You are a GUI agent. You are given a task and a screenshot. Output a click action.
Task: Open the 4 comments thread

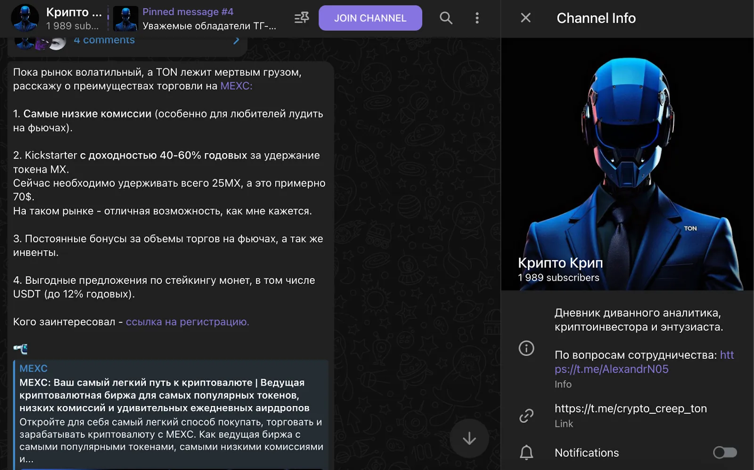104,41
